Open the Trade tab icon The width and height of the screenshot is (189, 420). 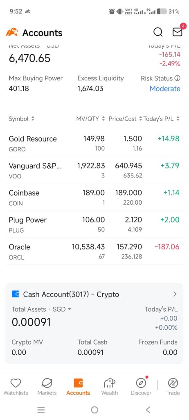coord(173,387)
